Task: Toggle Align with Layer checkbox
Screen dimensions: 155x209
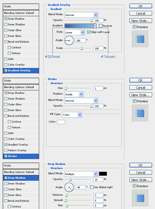Action: [89, 32]
